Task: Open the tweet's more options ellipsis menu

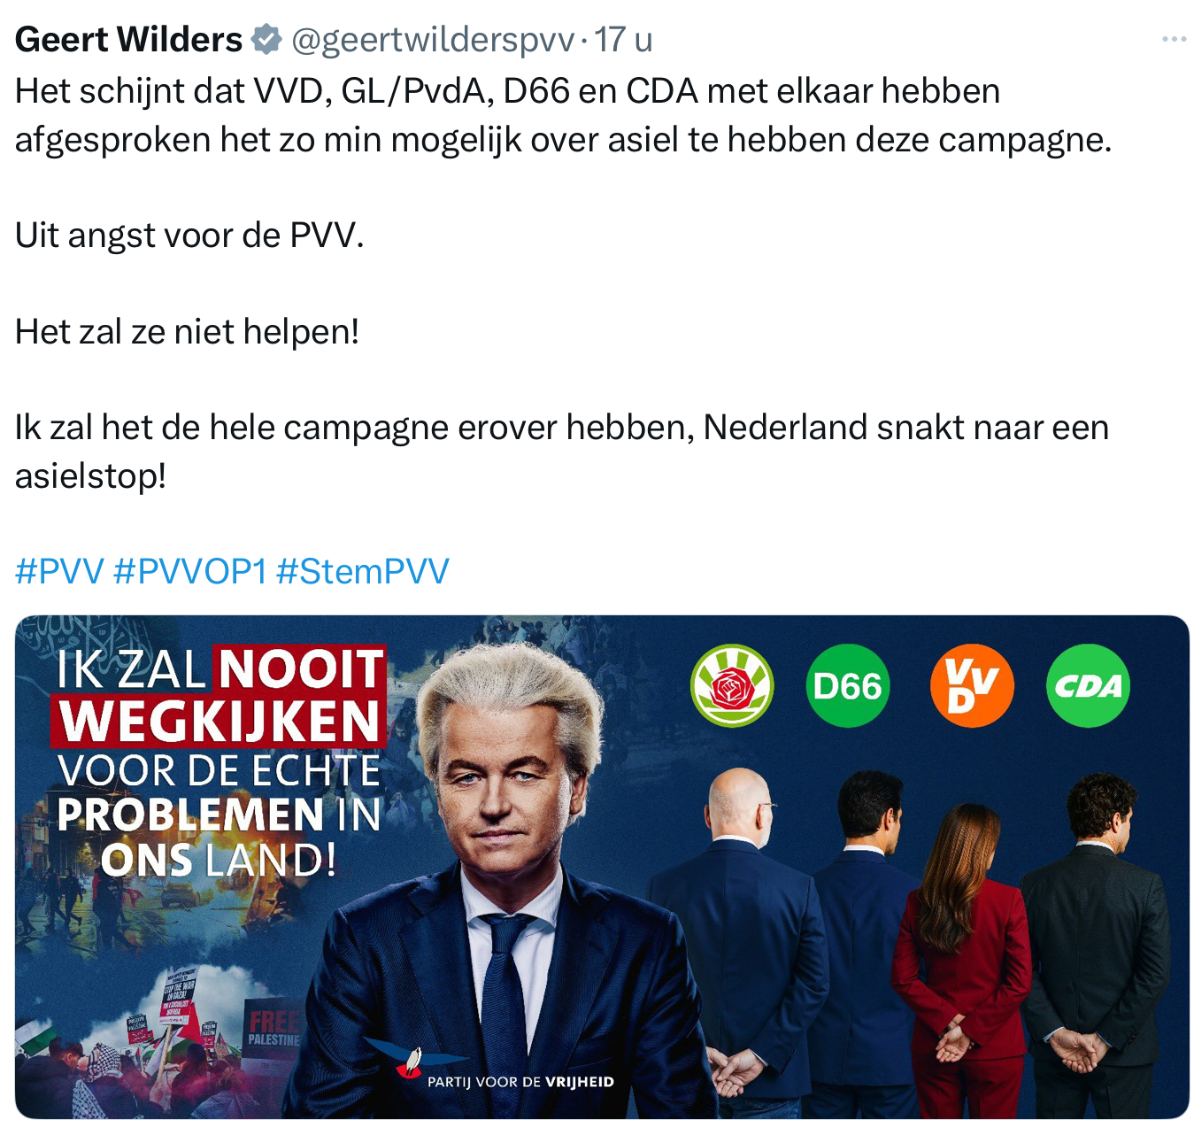Action: click(x=1174, y=39)
